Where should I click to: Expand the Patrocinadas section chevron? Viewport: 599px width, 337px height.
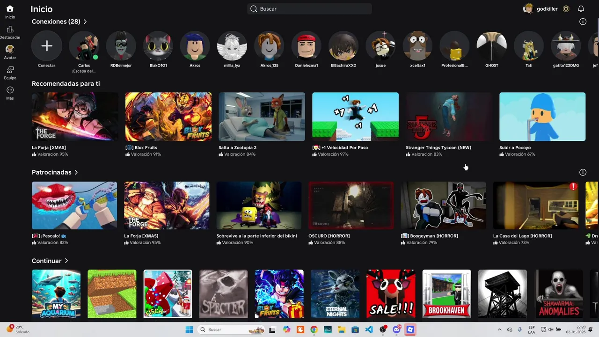76,172
